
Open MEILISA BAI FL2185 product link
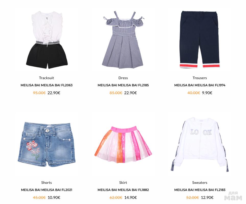(x=123, y=85)
